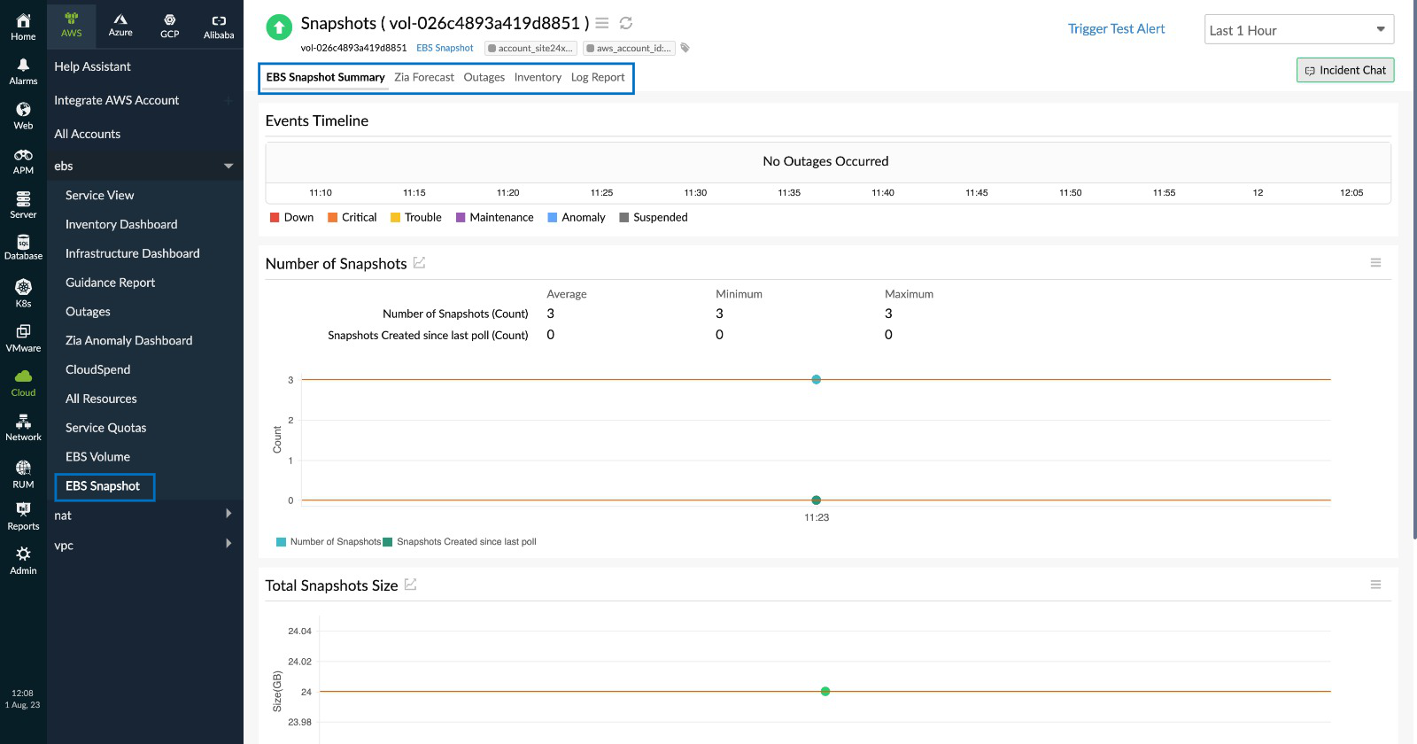Click the tag icon beside account tags
Image resolution: width=1417 pixels, height=744 pixels.
(x=685, y=48)
